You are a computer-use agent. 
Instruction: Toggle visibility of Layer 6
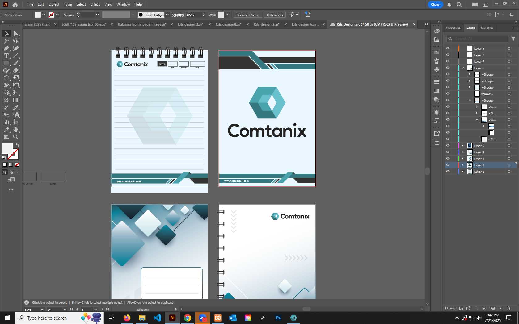point(448,68)
